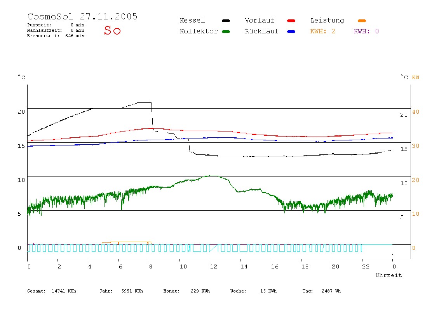446x315 pixels.
Task: Click the purple 'KWH: 0' value
Action: [366, 31]
